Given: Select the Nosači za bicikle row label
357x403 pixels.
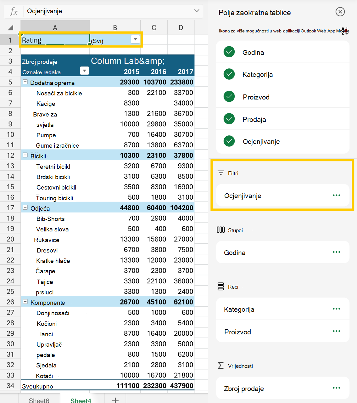Looking at the screenshot, I should [59, 93].
